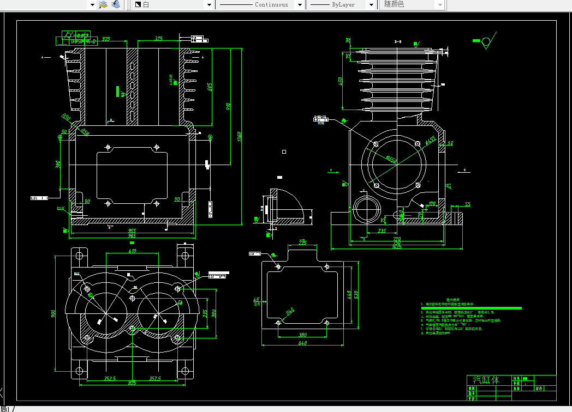Select the green surface roughness symbol top-right
The image size is (572, 412).
(485, 40)
